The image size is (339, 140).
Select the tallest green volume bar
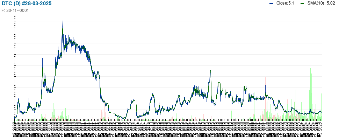click(265, 71)
